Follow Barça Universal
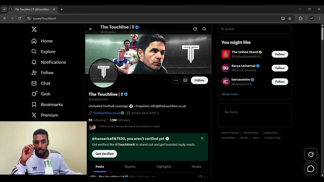 [x=280, y=68]
